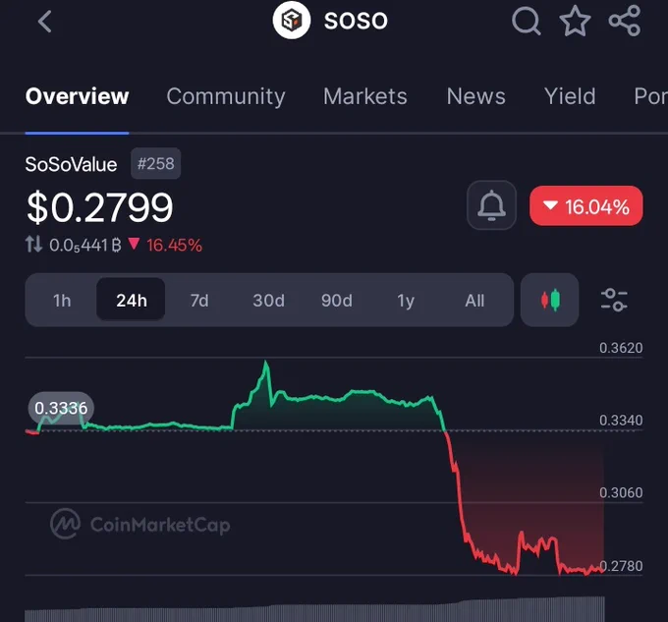
Task: Select the 24h time range
Action: [132, 300]
